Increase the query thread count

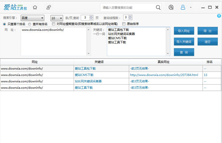pyautogui.click(x=130, y=16)
